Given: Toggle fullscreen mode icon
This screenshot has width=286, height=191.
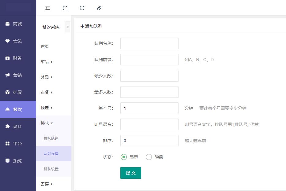Looking at the screenshot, I should (x=65, y=8).
